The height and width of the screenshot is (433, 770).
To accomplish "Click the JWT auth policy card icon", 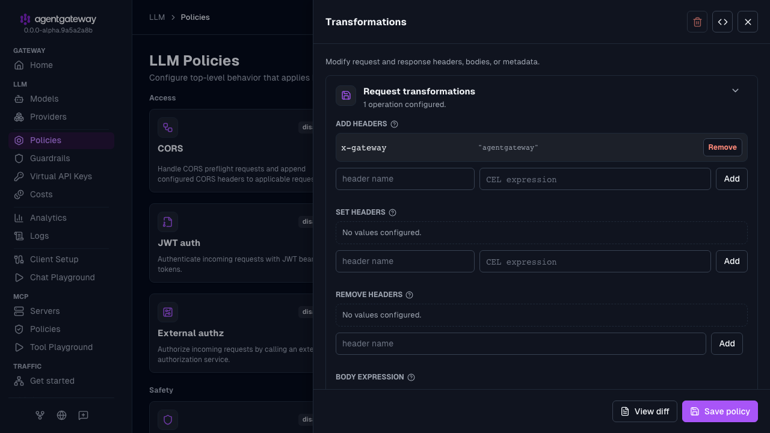I will (168, 222).
